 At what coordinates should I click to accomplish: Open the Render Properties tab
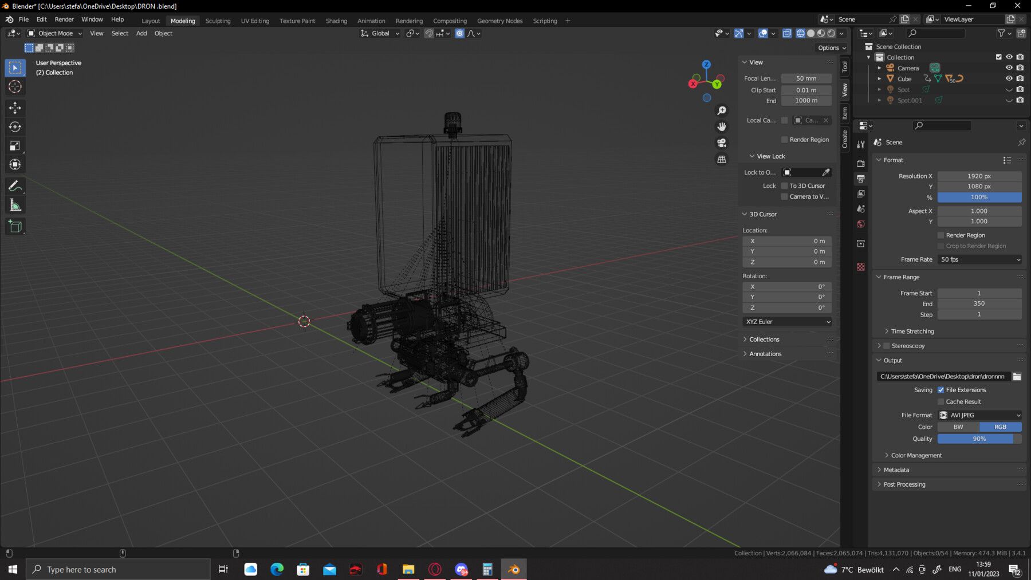861,163
